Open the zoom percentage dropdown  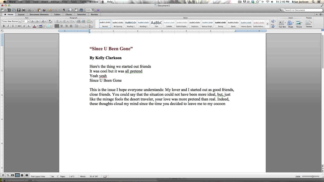tap(93, 10)
